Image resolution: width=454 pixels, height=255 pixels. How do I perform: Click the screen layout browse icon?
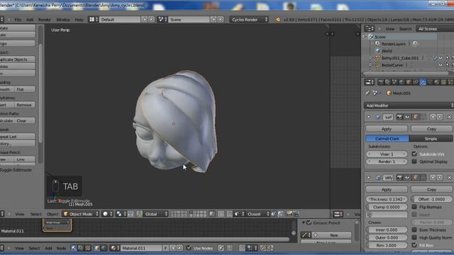tap(93, 19)
